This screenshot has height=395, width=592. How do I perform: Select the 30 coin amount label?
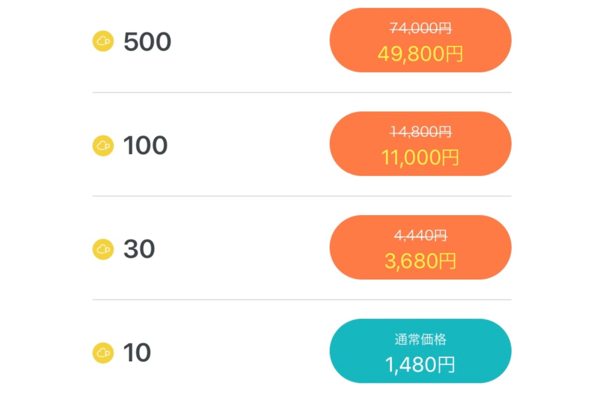pyautogui.click(x=139, y=249)
